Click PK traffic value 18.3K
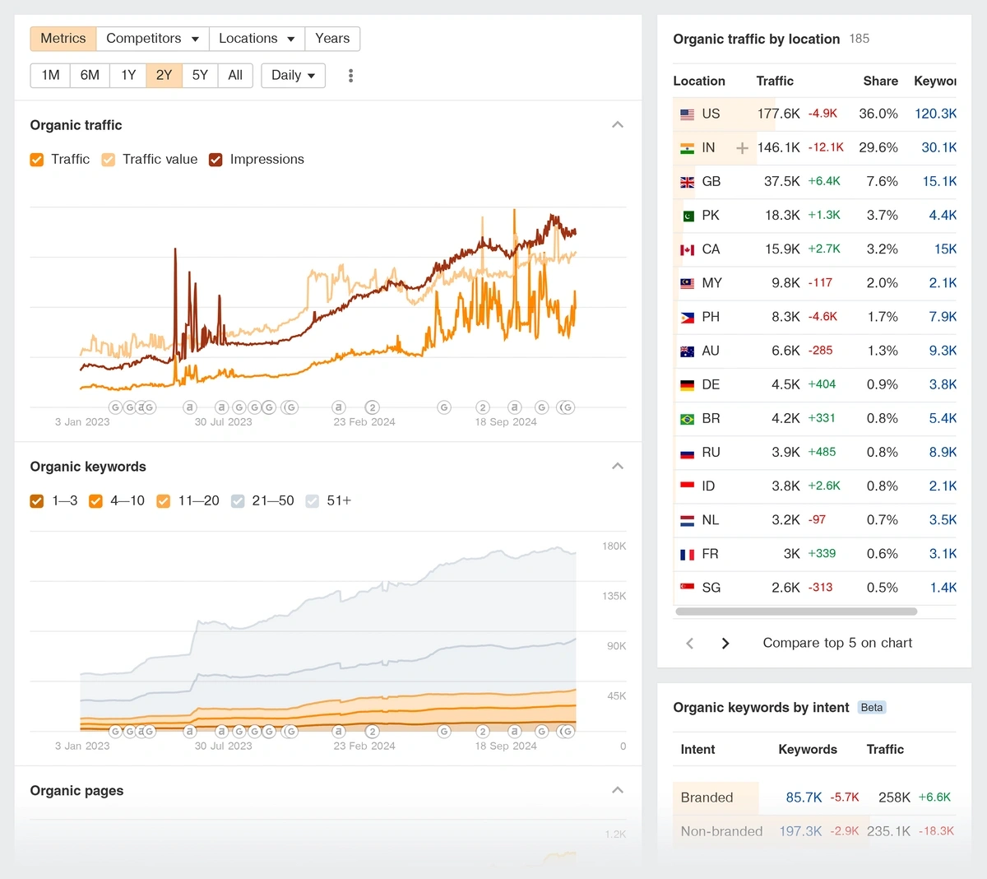This screenshot has height=879, width=987. (782, 216)
